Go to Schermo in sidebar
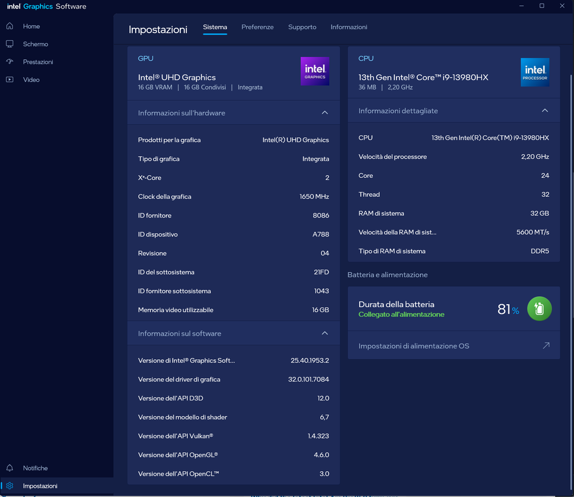The height and width of the screenshot is (497, 574). (36, 44)
